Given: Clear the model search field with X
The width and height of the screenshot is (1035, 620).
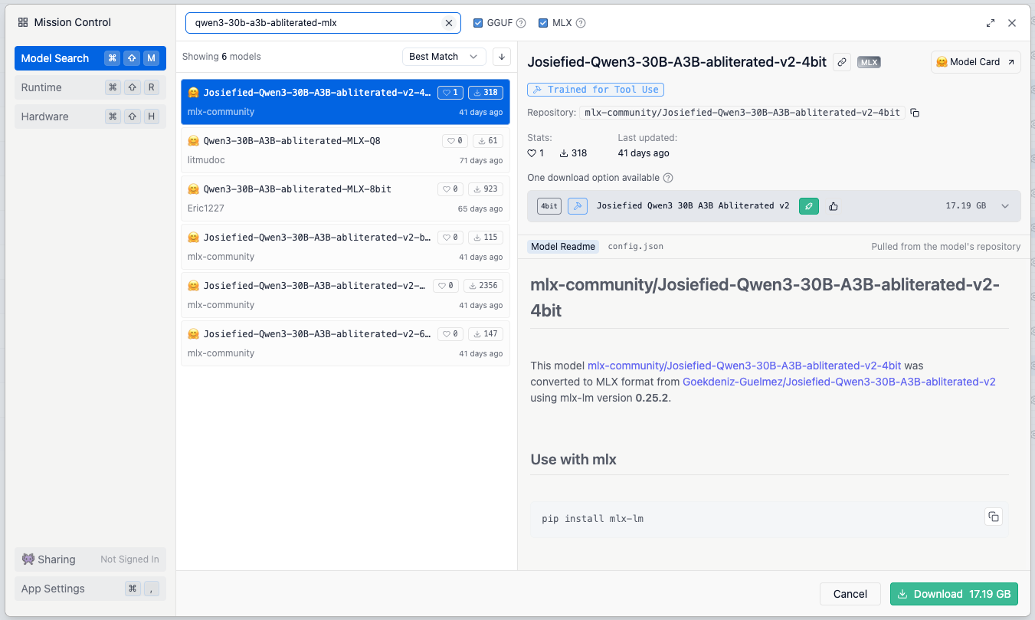Looking at the screenshot, I should click(x=449, y=23).
